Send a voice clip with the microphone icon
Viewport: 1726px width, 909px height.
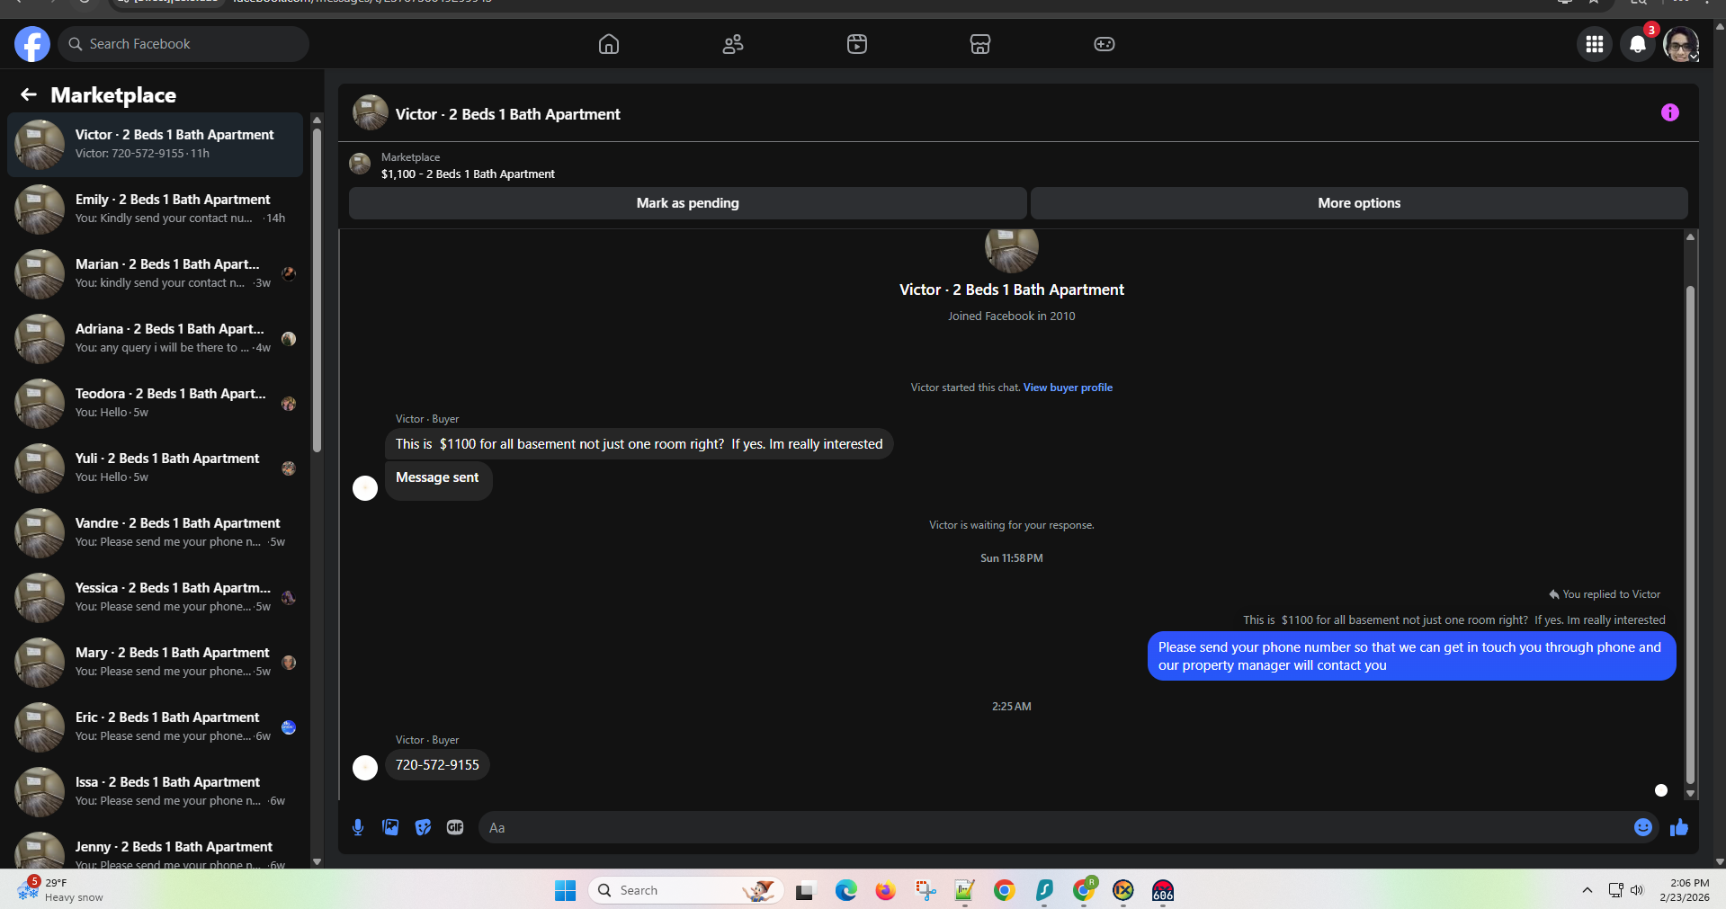358,827
